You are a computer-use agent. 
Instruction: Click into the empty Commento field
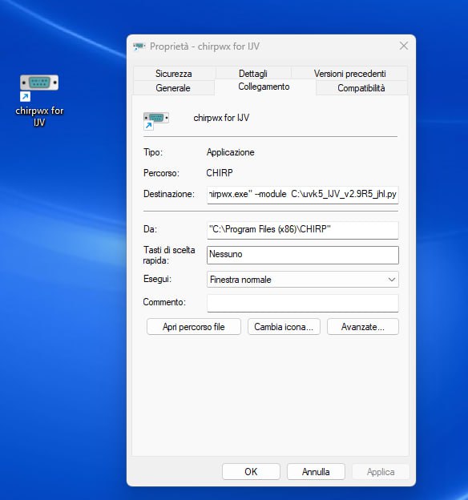[x=302, y=303]
